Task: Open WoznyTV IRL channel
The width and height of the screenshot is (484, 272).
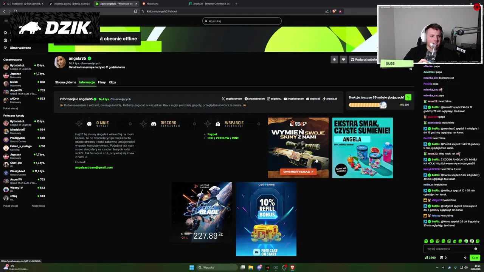Action: pyautogui.click(x=24, y=189)
